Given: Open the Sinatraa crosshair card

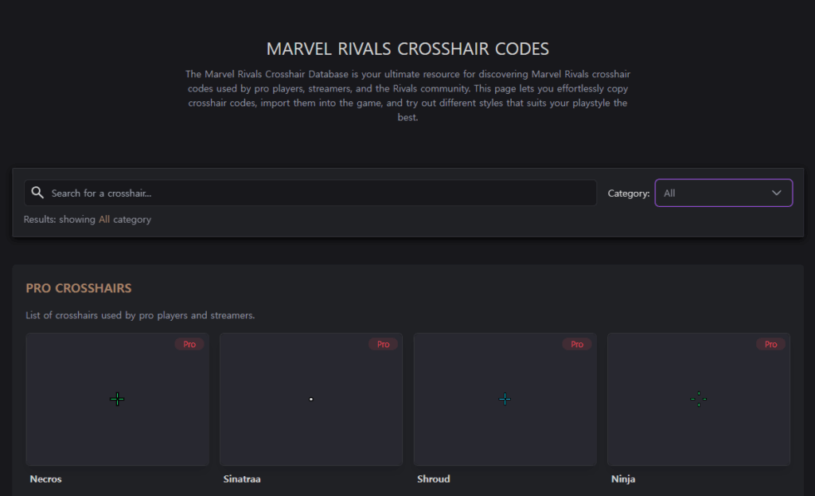Looking at the screenshot, I should click(x=311, y=400).
